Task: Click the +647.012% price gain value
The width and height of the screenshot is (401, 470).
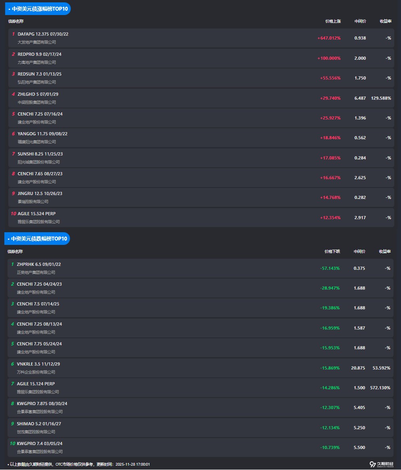Action: [329, 38]
